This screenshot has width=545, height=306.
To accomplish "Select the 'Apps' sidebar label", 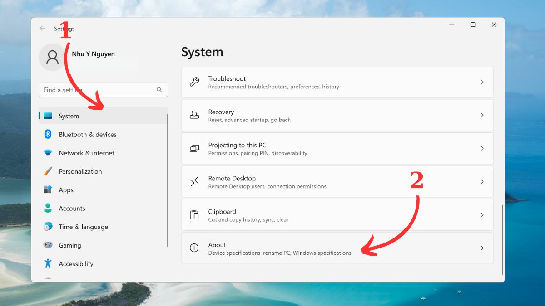I will (66, 190).
